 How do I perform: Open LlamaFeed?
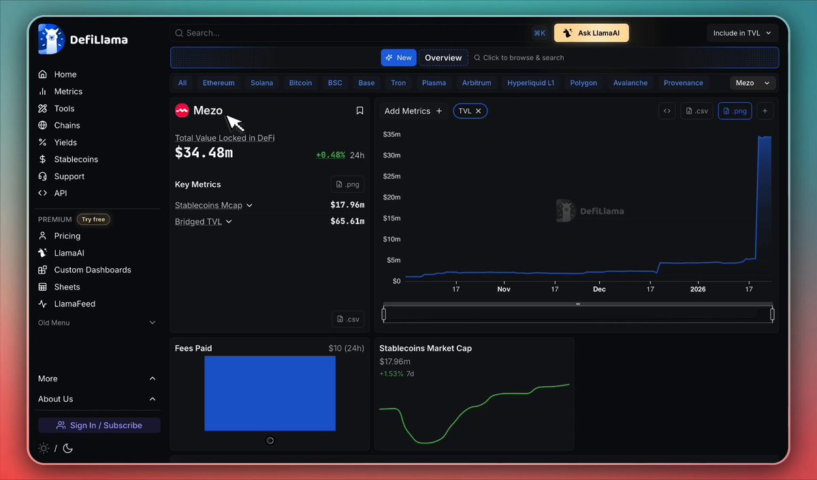pyautogui.click(x=74, y=304)
